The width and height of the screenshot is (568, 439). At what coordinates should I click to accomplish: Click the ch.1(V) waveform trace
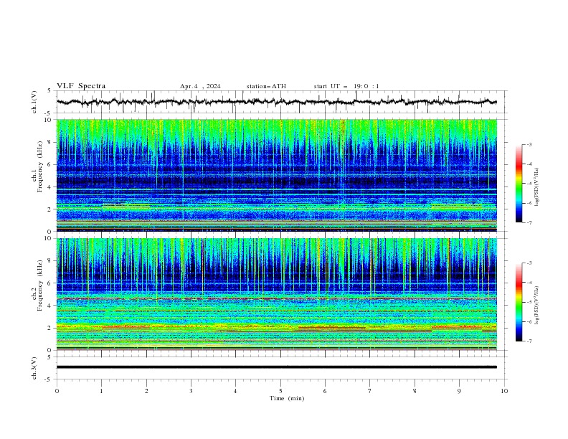pos(277,102)
